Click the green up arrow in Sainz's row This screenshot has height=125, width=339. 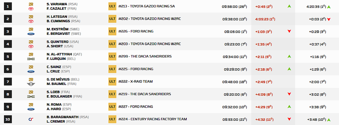(289, 69)
